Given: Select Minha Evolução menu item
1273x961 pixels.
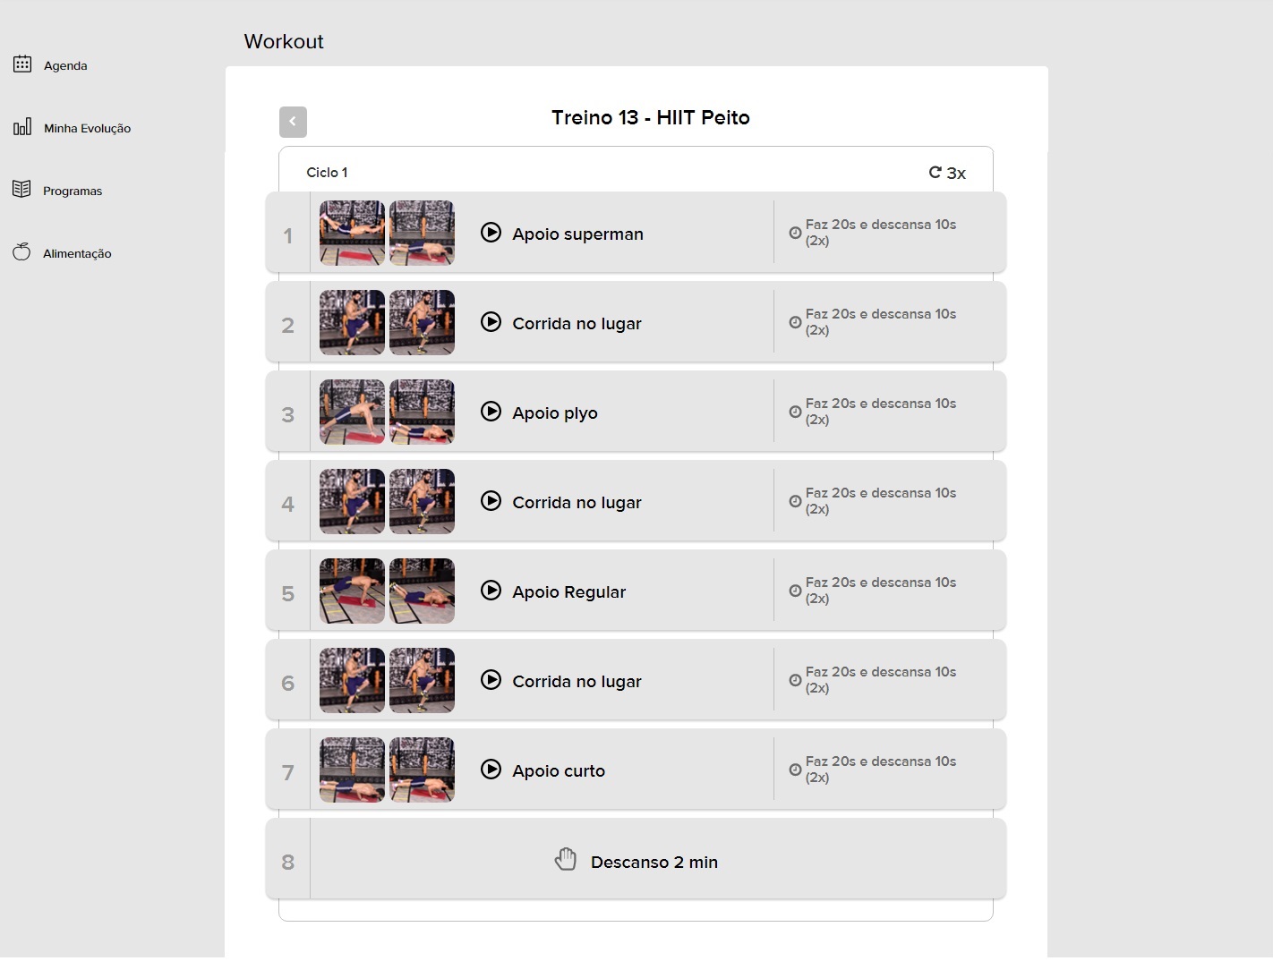Looking at the screenshot, I should (87, 128).
